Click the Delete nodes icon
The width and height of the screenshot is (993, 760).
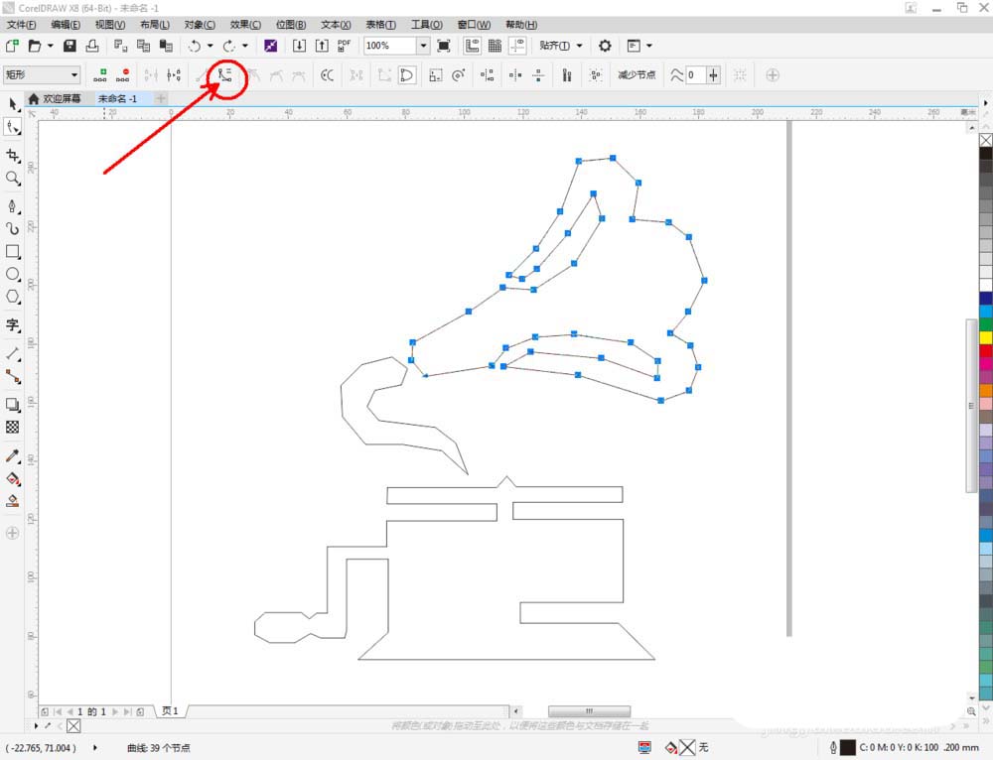point(123,75)
